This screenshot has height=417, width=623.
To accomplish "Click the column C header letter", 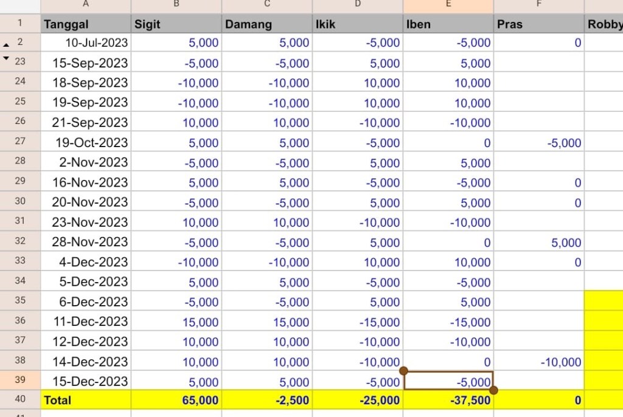I will pyautogui.click(x=267, y=5).
